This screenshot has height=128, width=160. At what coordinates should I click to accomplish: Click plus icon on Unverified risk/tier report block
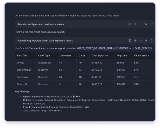tap(135, 41)
